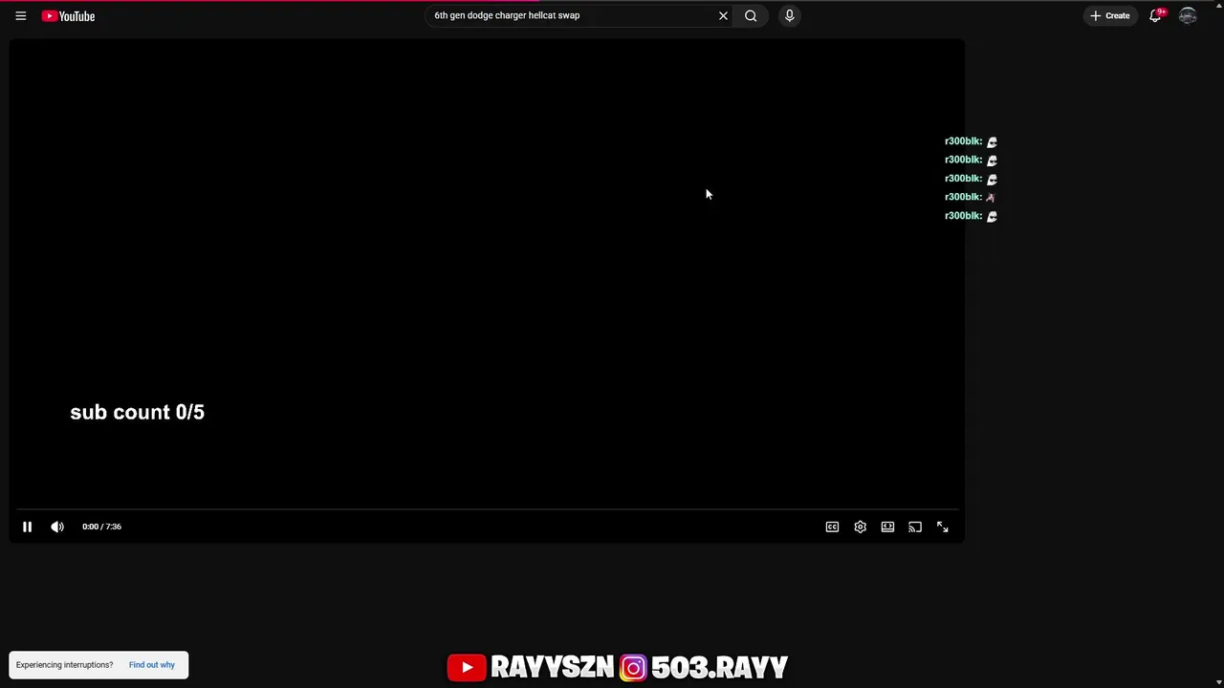Open the Find out why link
The image size is (1224, 688).
coord(152,665)
